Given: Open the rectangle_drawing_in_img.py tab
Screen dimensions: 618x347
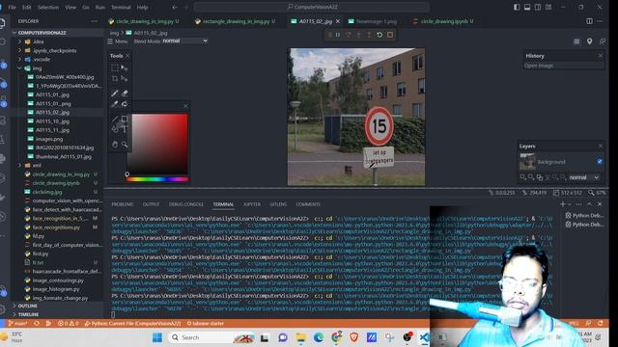Looking at the screenshot, I should (x=235, y=21).
